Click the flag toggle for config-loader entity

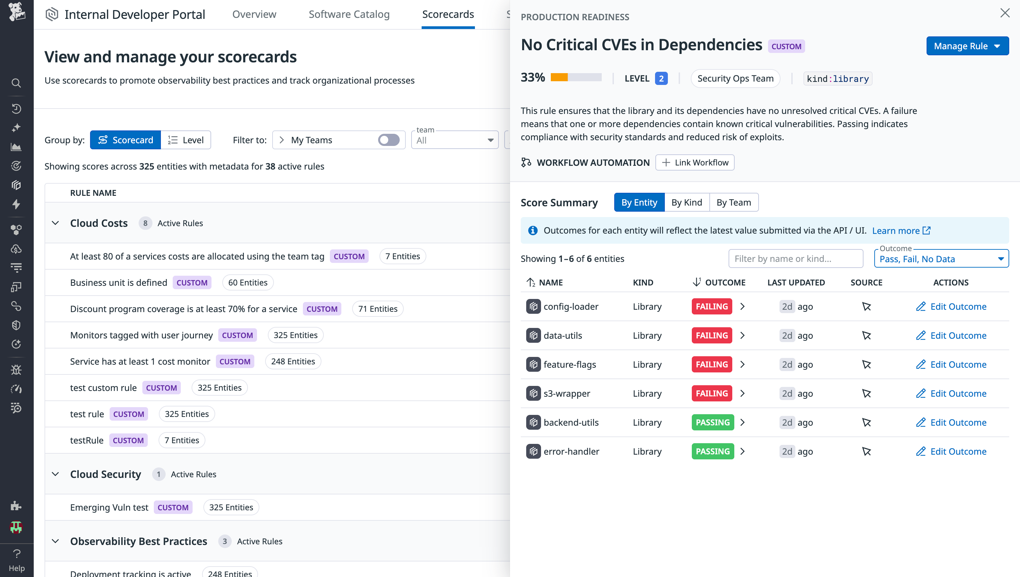(867, 306)
